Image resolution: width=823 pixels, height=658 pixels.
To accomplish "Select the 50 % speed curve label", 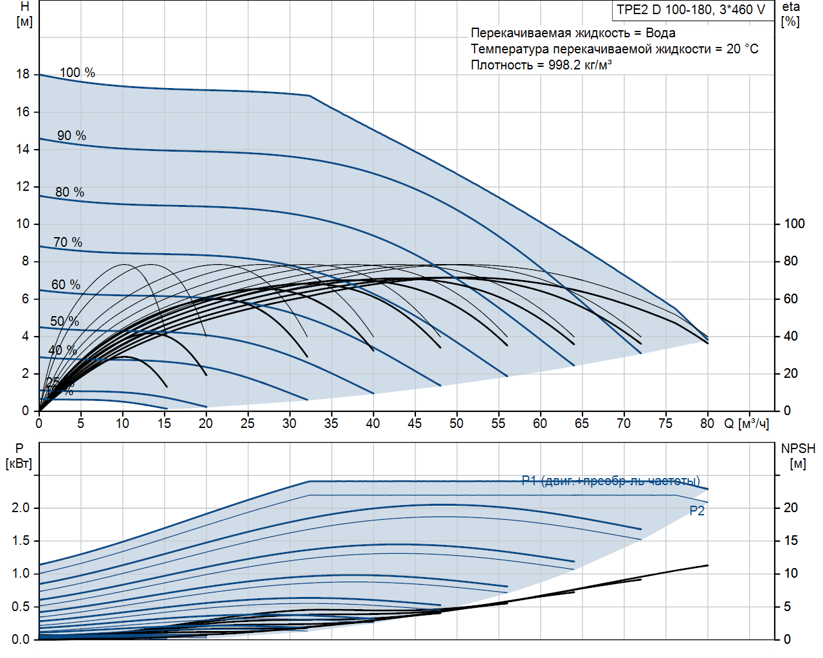I will click(64, 321).
